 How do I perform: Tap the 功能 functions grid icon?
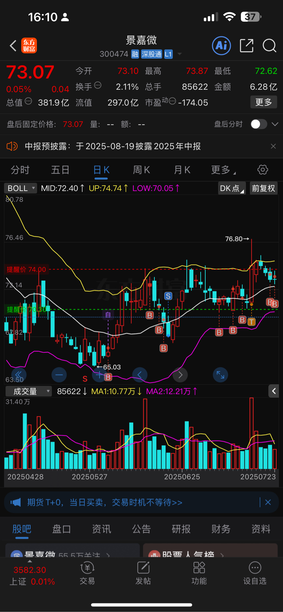199,568
